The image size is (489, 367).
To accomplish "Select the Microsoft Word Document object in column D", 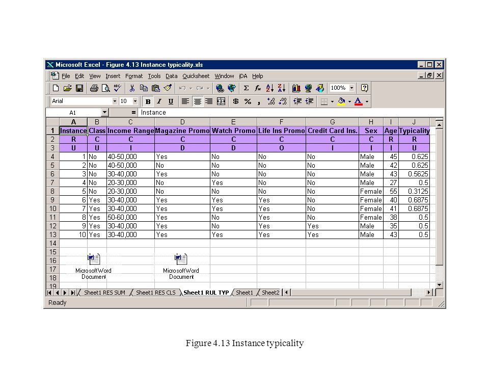I will (x=181, y=266).
